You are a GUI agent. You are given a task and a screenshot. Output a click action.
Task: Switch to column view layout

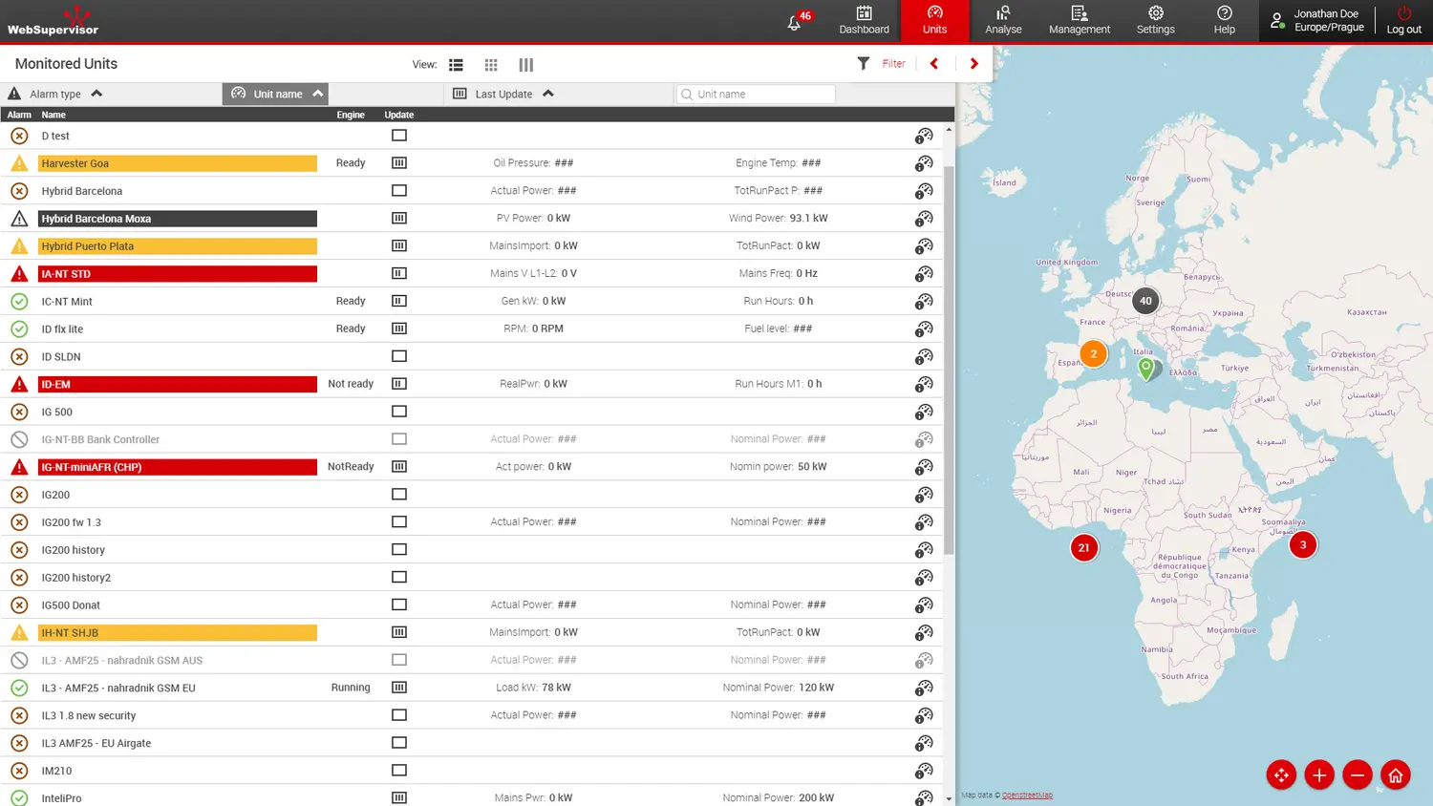click(x=525, y=65)
